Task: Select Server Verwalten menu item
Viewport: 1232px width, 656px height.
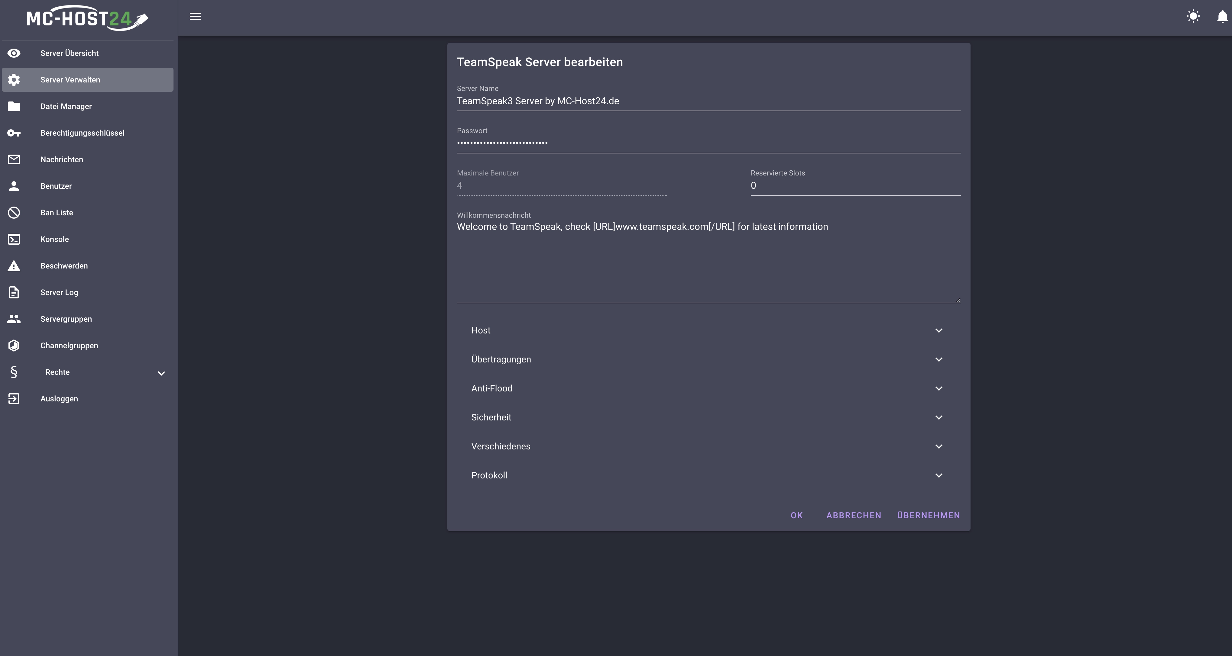Action: pos(88,80)
